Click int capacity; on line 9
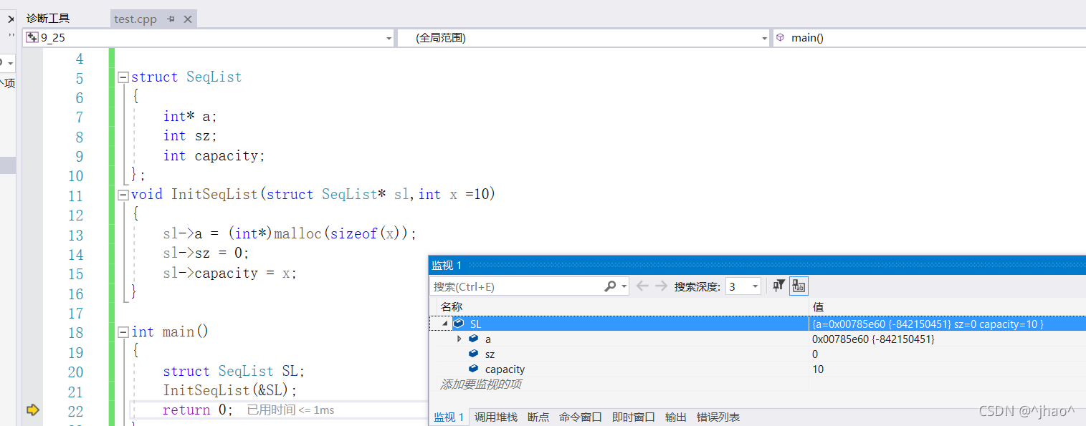 pyautogui.click(x=214, y=155)
